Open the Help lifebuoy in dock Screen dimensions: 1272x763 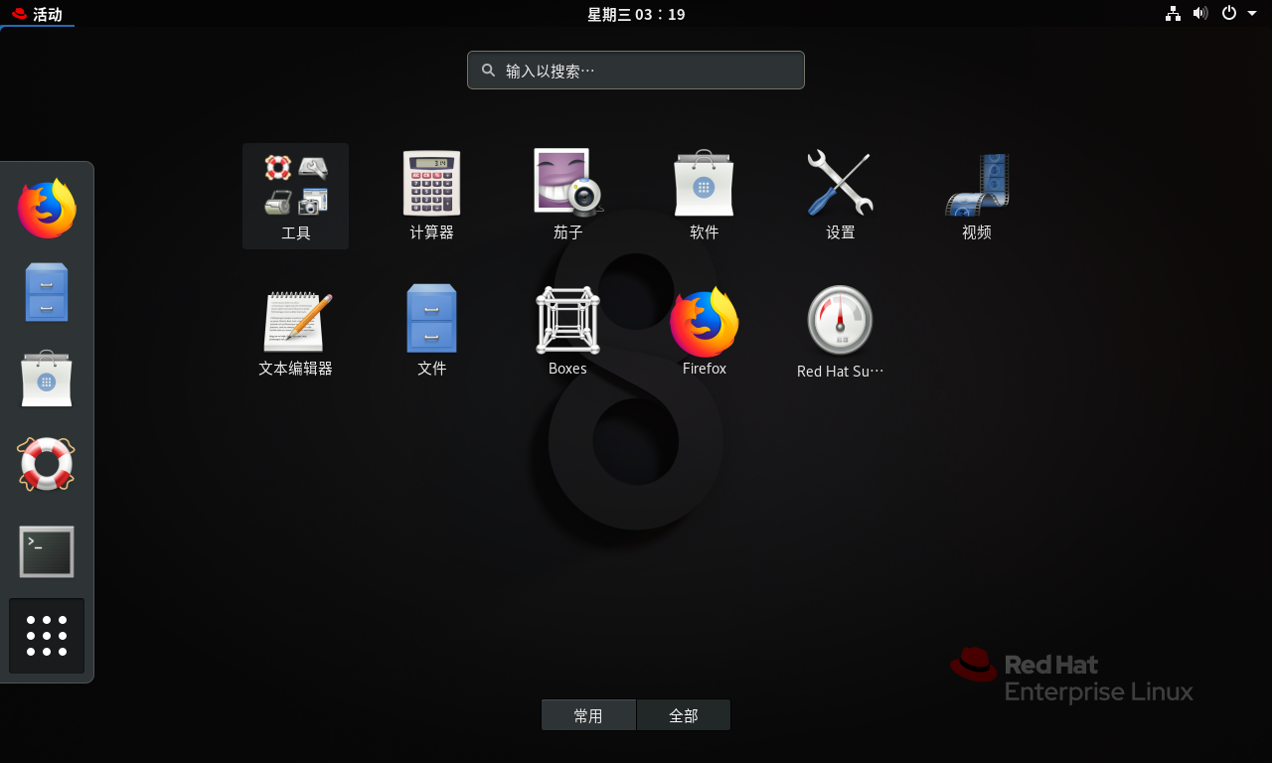tap(47, 464)
